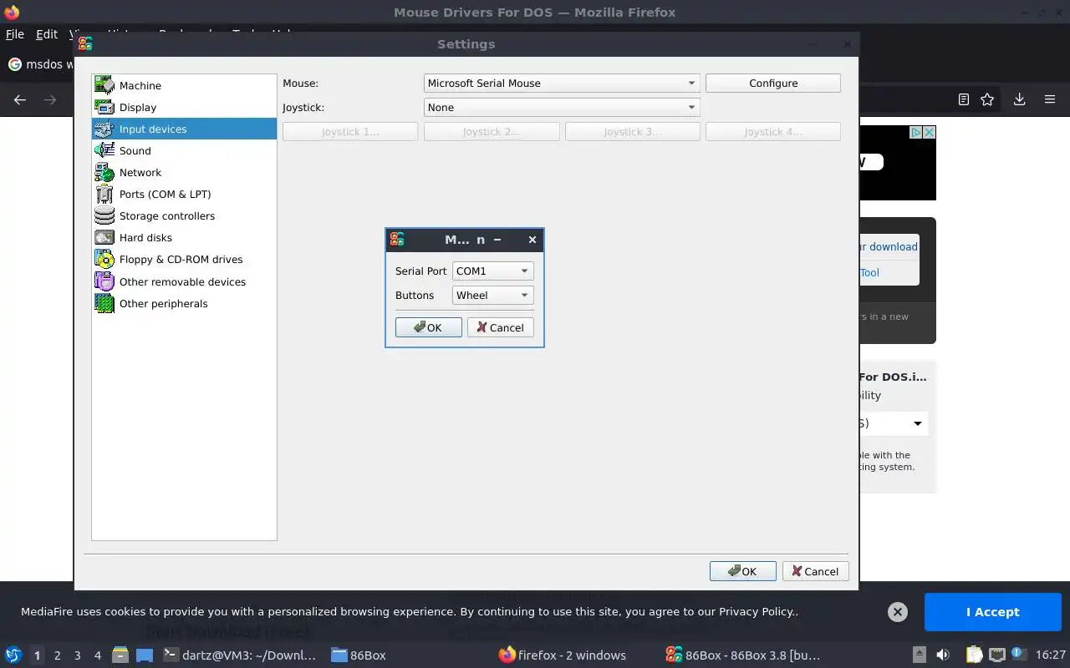The width and height of the screenshot is (1070, 668).
Task: Switch to workspace 4 in taskbar
Action: point(97,655)
